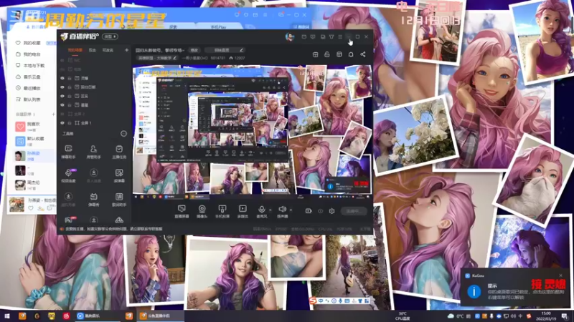Viewport: 574px width, 322px height.
Task: Select the 全屏 1 source row
Action: pyautogui.click(x=95, y=123)
